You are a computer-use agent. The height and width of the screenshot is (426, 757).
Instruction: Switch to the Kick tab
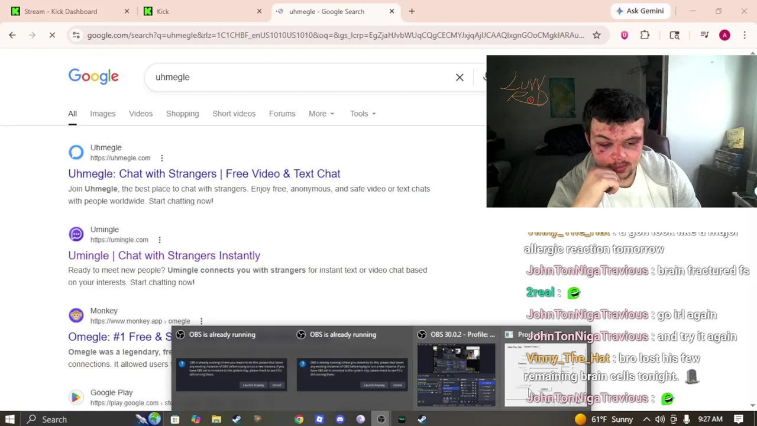pyautogui.click(x=201, y=11)
